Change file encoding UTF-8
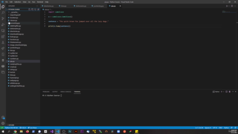This screenshot has width=238, height=134. tap(215, 128)
